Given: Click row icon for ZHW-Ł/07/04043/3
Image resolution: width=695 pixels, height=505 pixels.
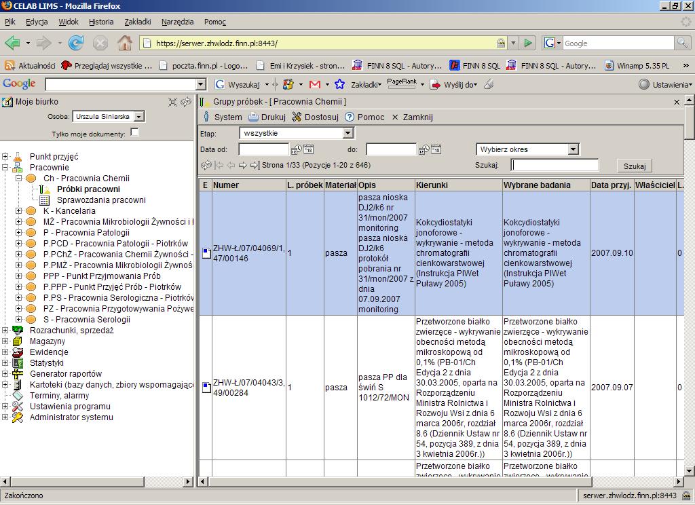Looking at the screenshot, I should [x=206, y=388].
